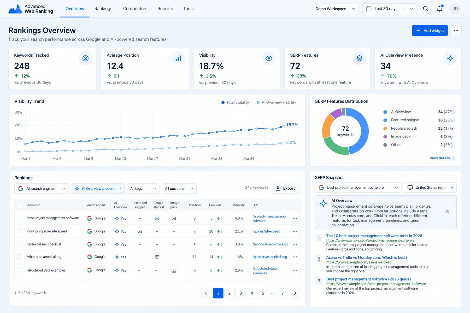Viewport: 470px width, 313px height.
Task: Open the JD user avatar menu
Action: [x=455, y=9]
